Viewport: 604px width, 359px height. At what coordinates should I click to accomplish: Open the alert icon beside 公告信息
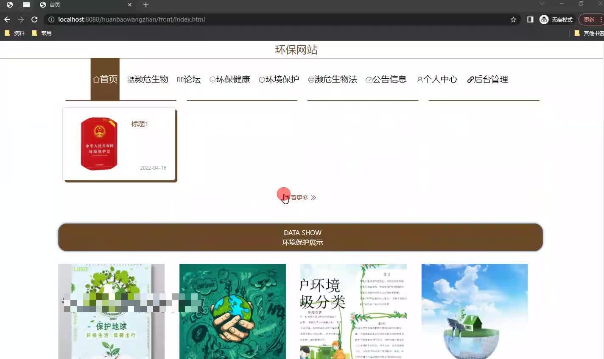(x=368, y=79)
